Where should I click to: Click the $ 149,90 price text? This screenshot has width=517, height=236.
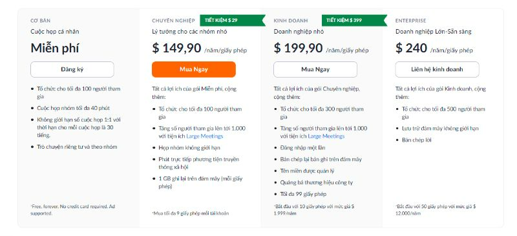[176, 48]
